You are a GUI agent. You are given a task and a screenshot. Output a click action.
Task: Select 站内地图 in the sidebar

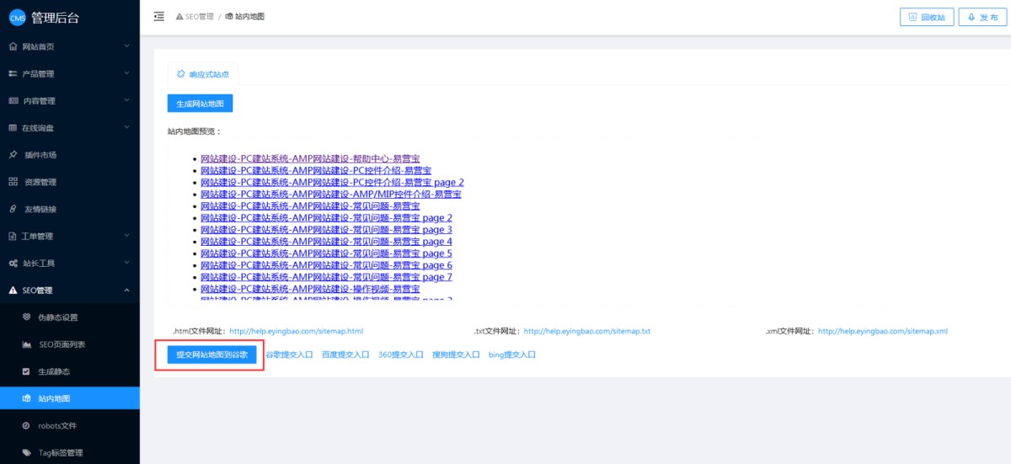click(x=70, y=398)
